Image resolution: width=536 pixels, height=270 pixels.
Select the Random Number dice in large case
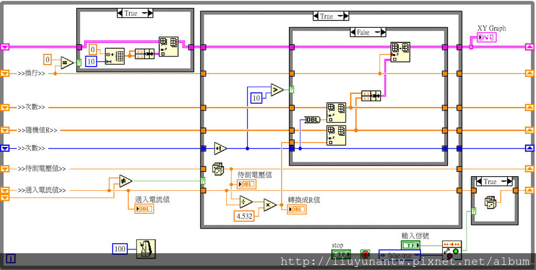(218, 169)
